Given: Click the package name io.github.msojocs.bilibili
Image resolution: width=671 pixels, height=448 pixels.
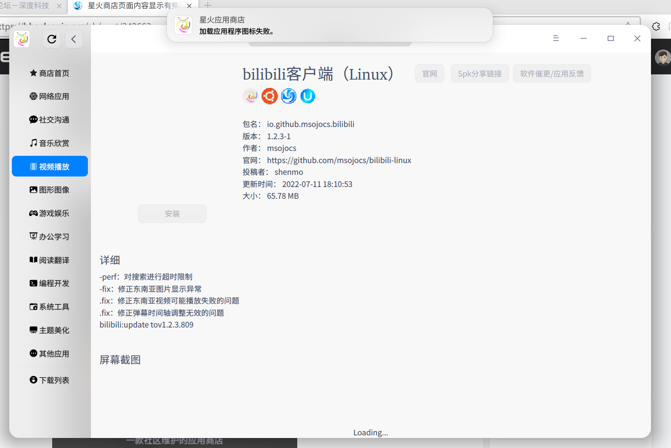Looking at the screenshot, I should (311, 124).
